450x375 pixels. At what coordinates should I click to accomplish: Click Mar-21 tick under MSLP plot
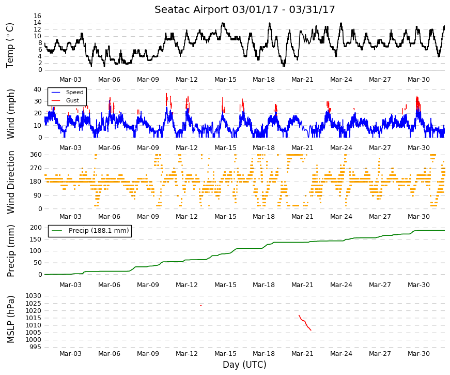(x=302, y=354)
